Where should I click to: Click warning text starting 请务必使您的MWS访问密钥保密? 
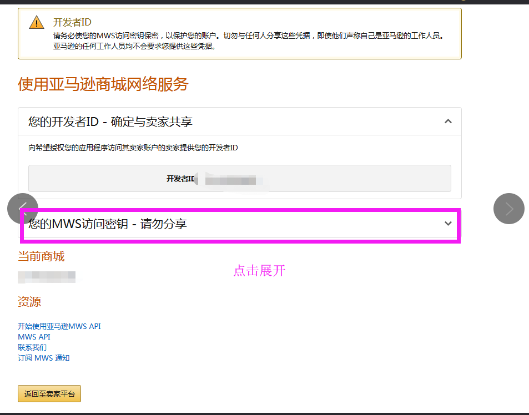click(248, 36)
